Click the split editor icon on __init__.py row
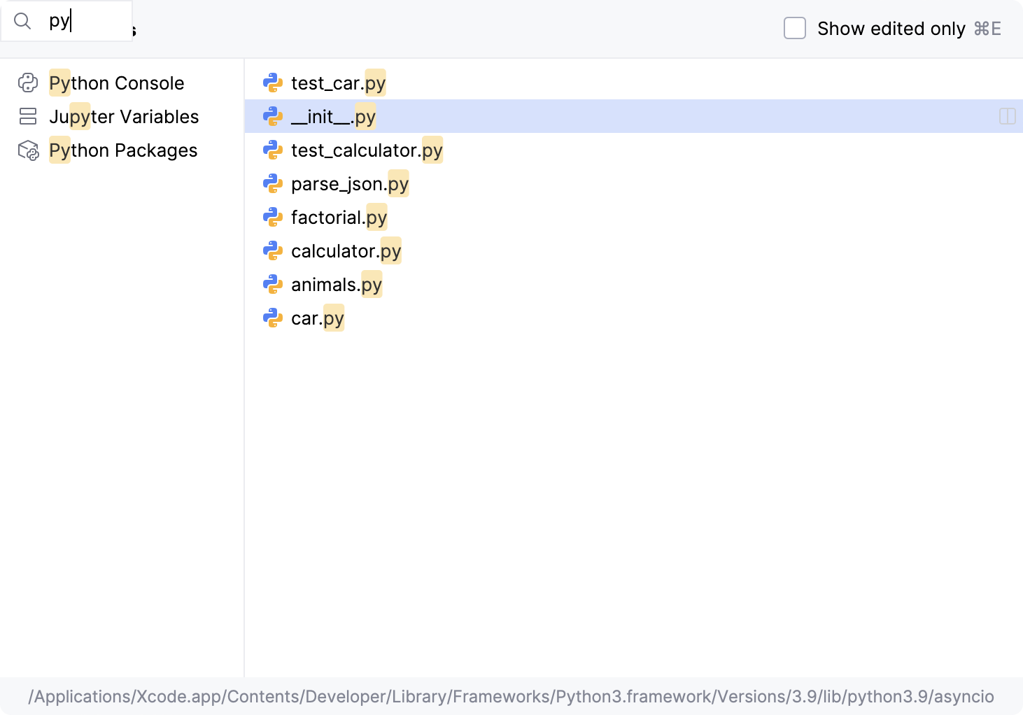Viewport: 1023px width, 715px height. click(x=1007, y=117)
